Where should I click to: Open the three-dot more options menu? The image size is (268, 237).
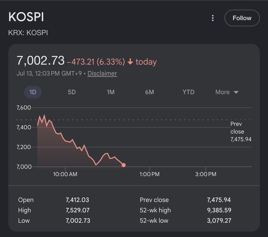pyautogui.click(x=212, y=18)
